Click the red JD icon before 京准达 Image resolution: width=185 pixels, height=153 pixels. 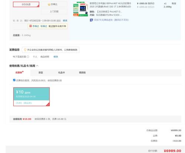point(30,26)
